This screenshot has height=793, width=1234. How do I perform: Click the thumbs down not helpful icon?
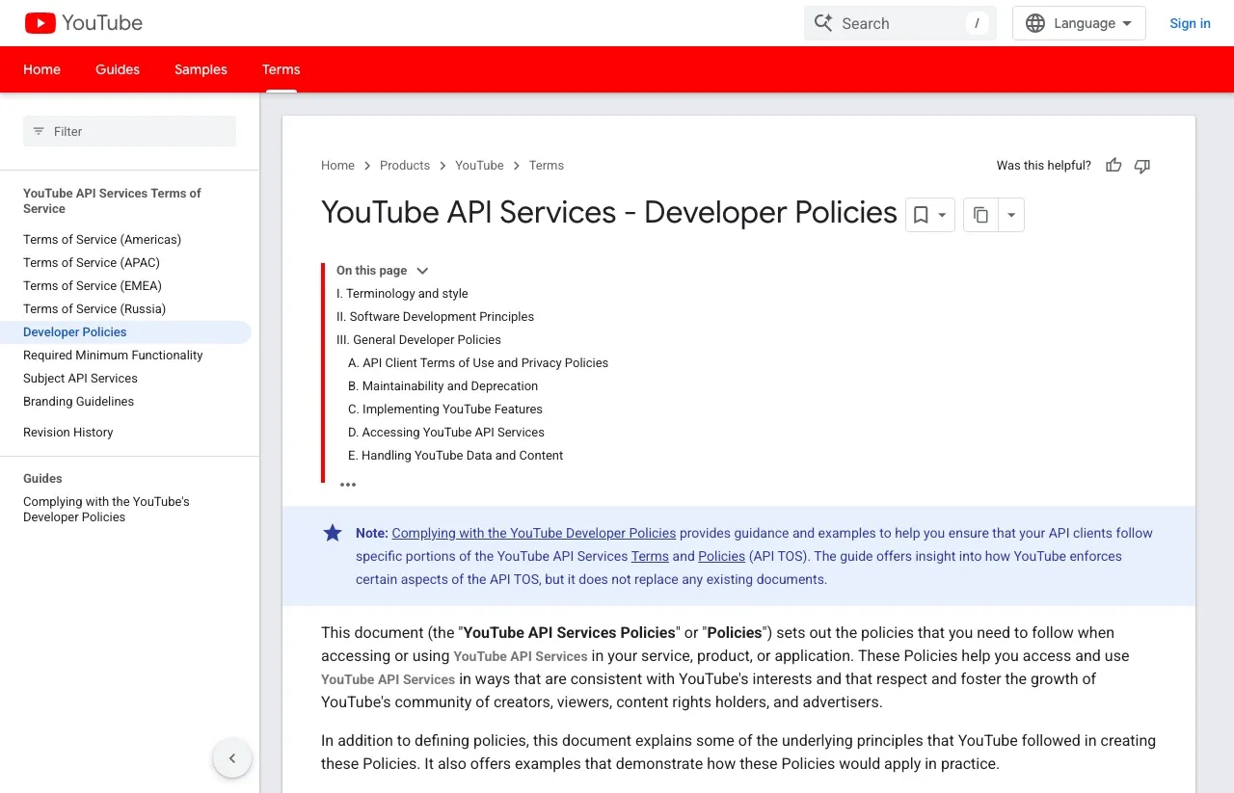point(1142,166)
